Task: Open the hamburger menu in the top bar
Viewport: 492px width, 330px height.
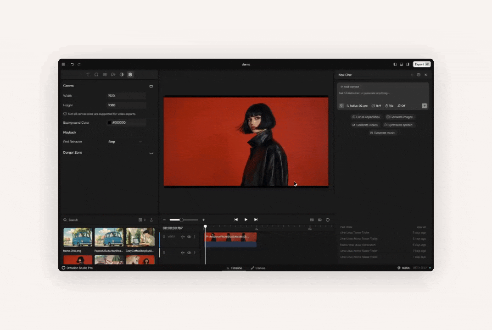Action: pos(63,64)
